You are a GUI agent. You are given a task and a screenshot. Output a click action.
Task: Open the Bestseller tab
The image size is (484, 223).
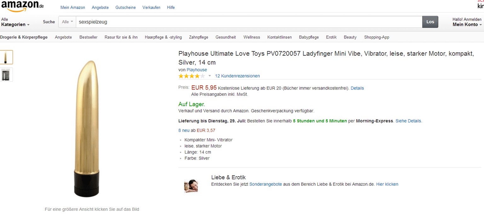click(88, 37)
